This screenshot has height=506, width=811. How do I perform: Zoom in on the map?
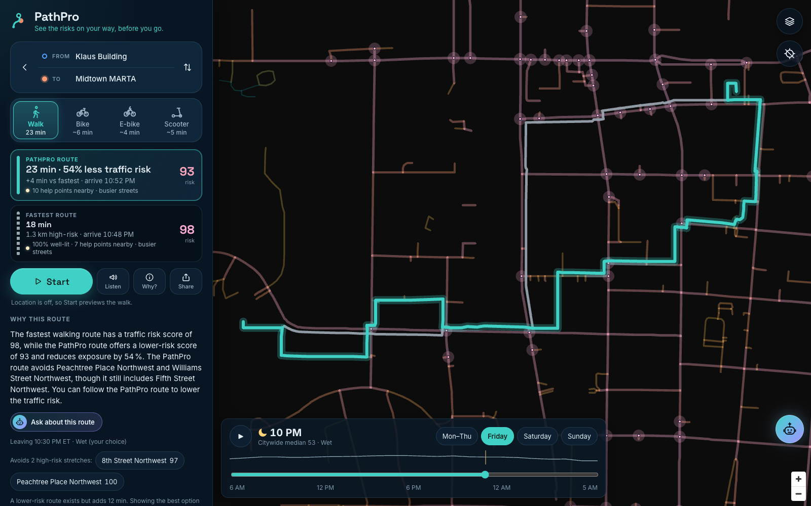coord(798,479)
